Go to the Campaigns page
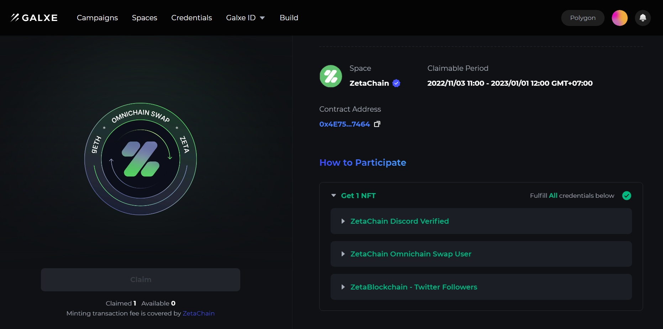Image resolution: width=663 pixels, height=329 pixels. pyautogui.click(x=97, y=18)
